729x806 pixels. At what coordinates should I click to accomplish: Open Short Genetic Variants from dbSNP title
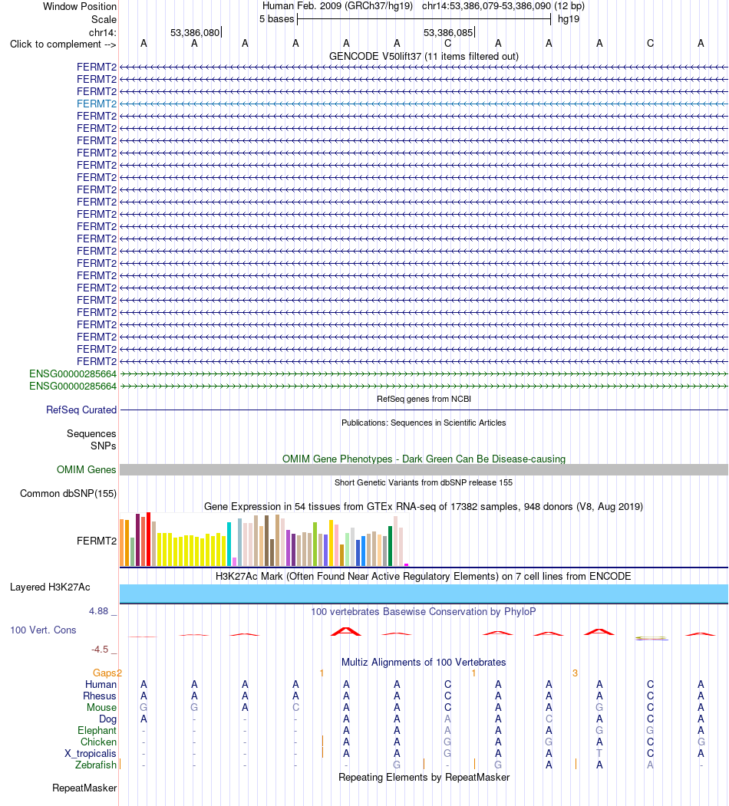click(x=424, y=482)
